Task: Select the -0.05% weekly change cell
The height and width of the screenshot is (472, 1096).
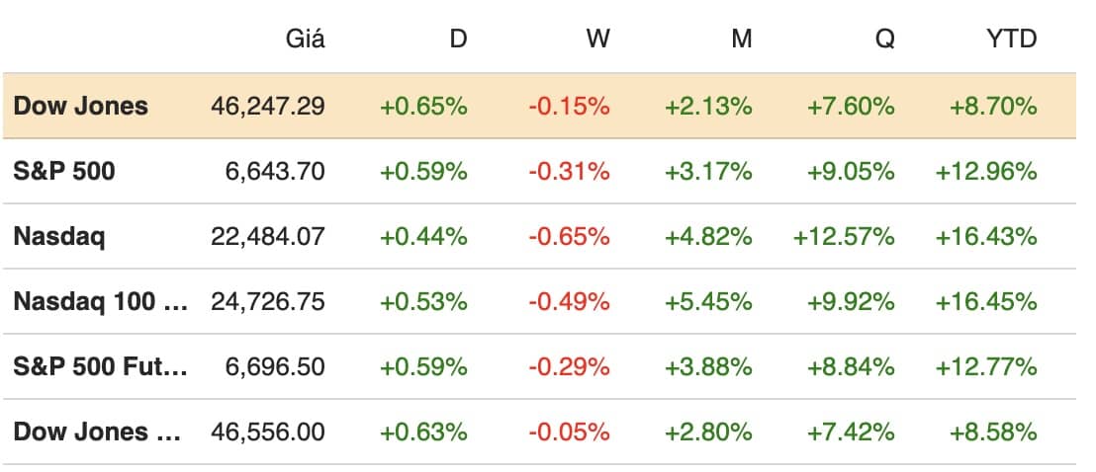Action: point(568,432)
